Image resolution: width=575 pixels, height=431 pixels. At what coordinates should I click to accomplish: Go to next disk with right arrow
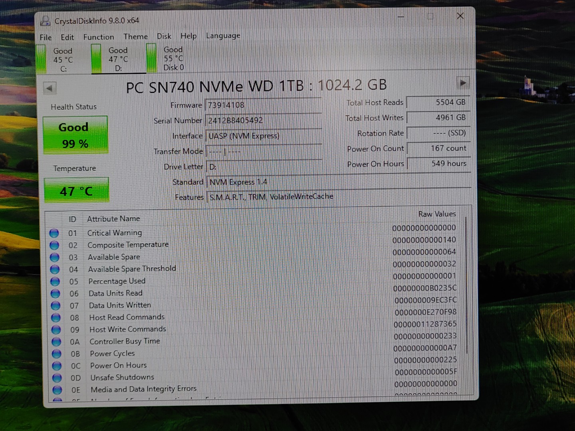click(463, 83)
